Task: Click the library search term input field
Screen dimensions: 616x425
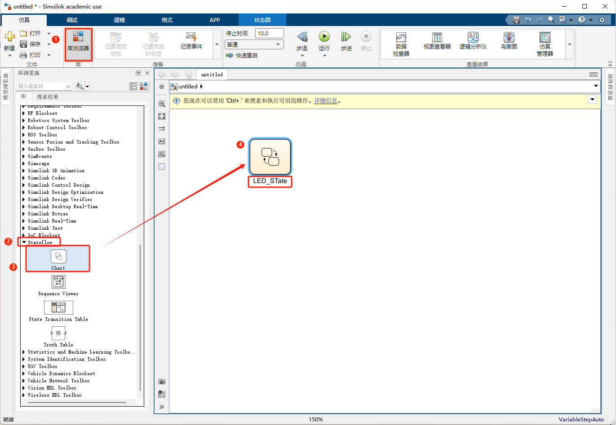Action: (x=44, y=86)
